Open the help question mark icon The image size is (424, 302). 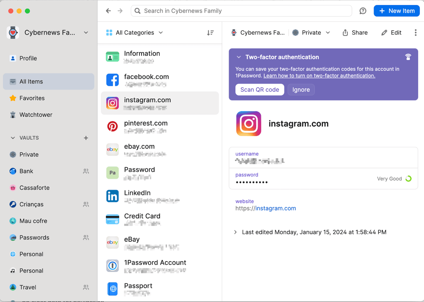click(x=363, y=11)
